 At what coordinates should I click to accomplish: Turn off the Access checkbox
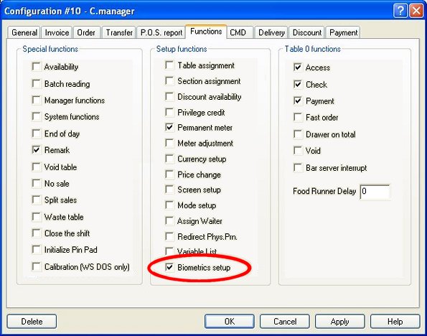[298, 67]
